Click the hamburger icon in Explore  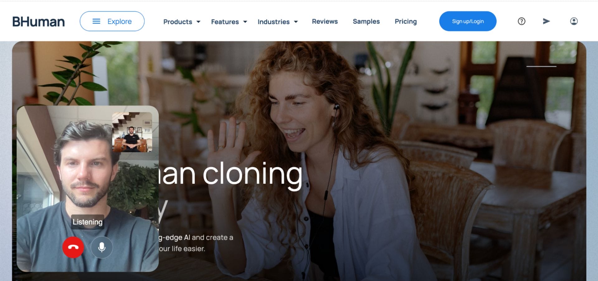coord(97,21)
